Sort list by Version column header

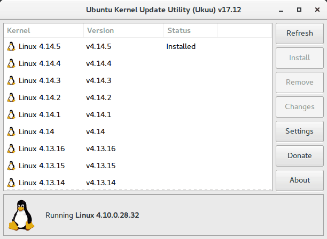point(123,30)
